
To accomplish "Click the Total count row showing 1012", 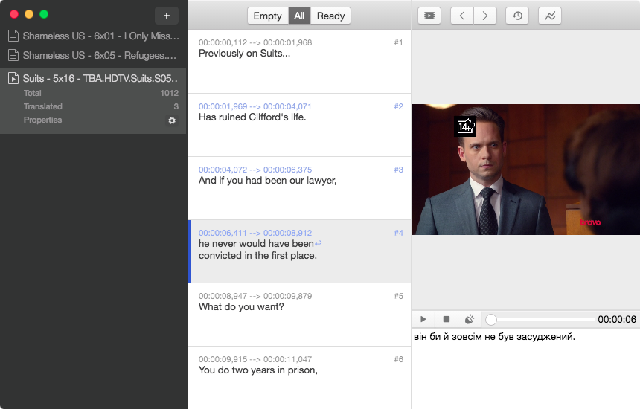I will click(100, 93).
